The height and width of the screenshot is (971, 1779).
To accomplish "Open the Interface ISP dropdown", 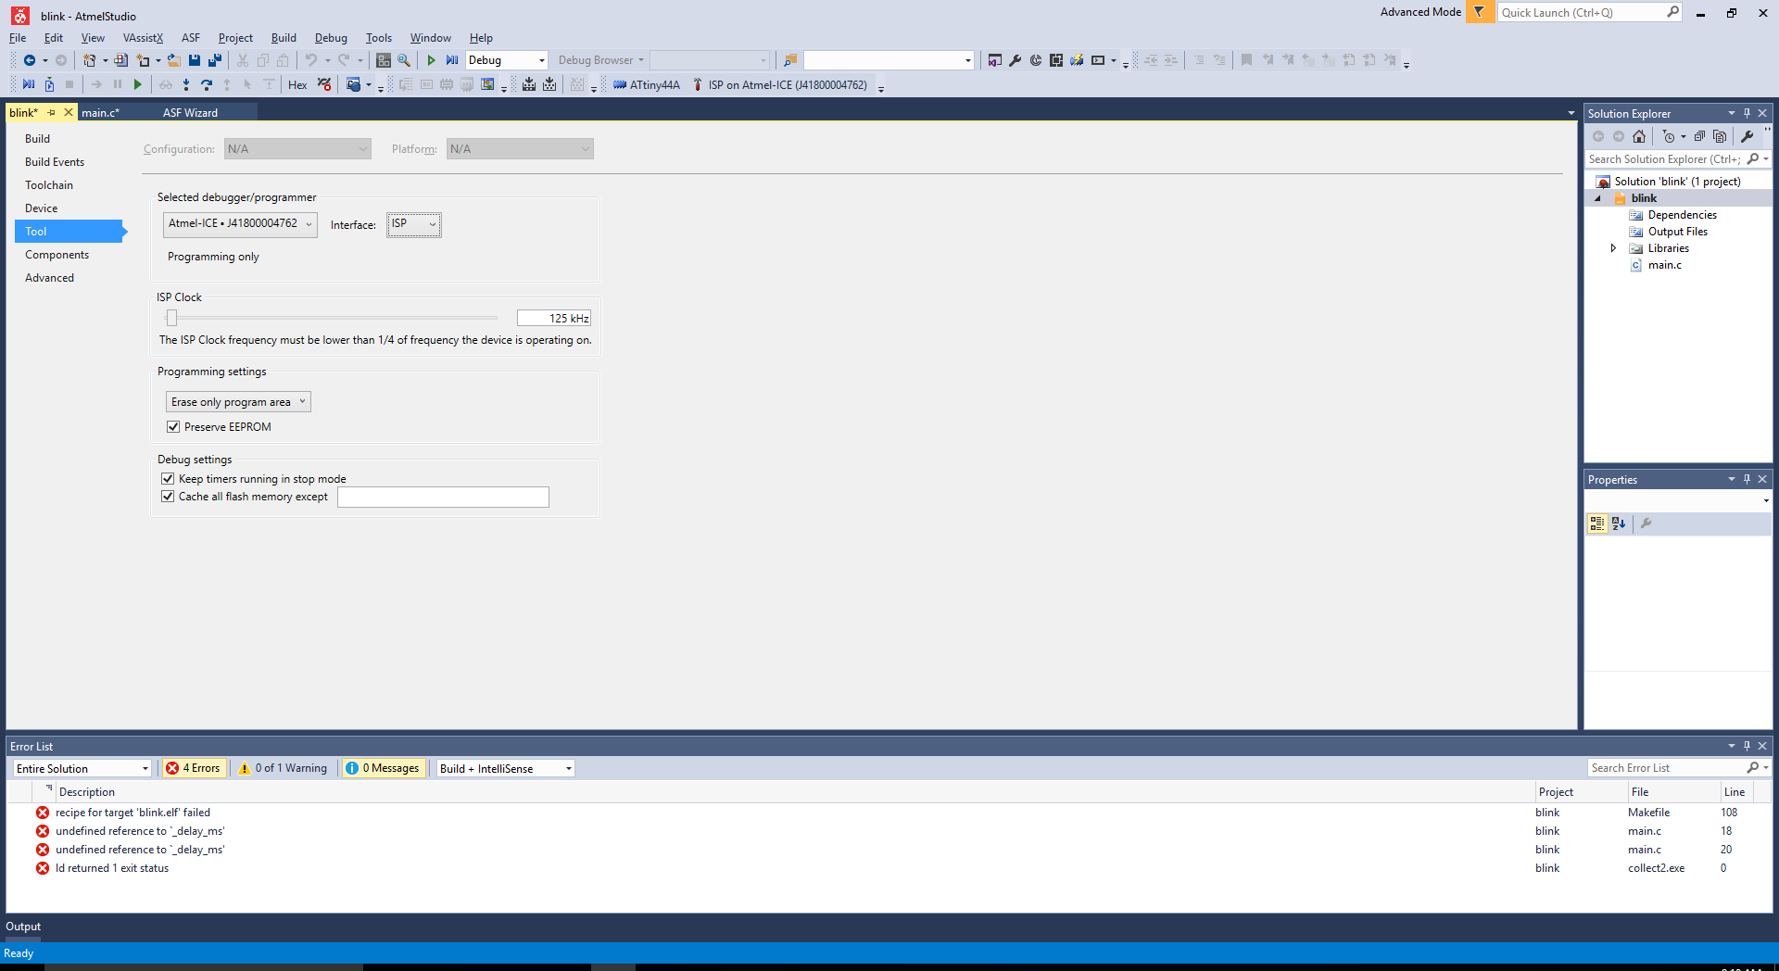I will [414, 224].
